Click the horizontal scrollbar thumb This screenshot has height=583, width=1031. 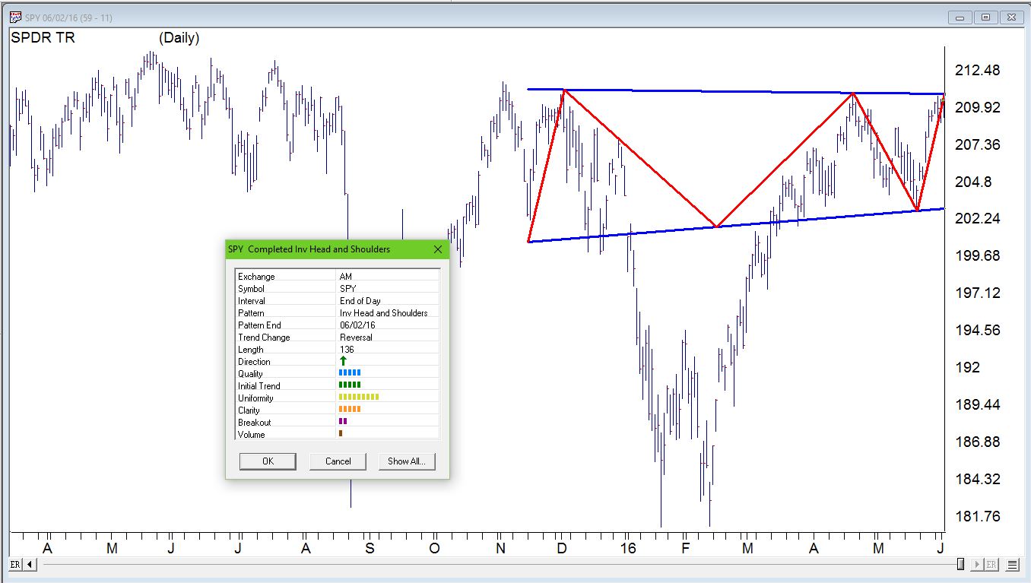[x=961, y=565]
